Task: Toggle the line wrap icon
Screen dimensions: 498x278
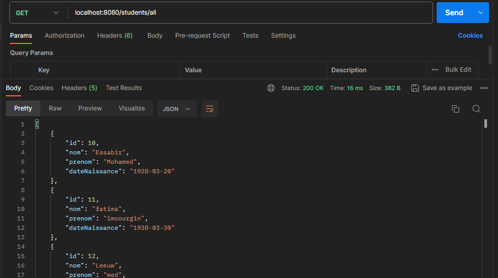Action: [210, 109]
